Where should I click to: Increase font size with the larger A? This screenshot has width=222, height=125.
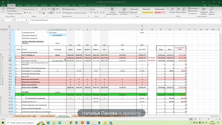(43, 9)
